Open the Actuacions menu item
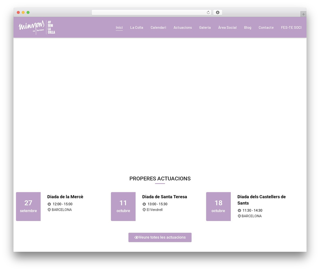The image size is (320, 271). coord(183,27)
